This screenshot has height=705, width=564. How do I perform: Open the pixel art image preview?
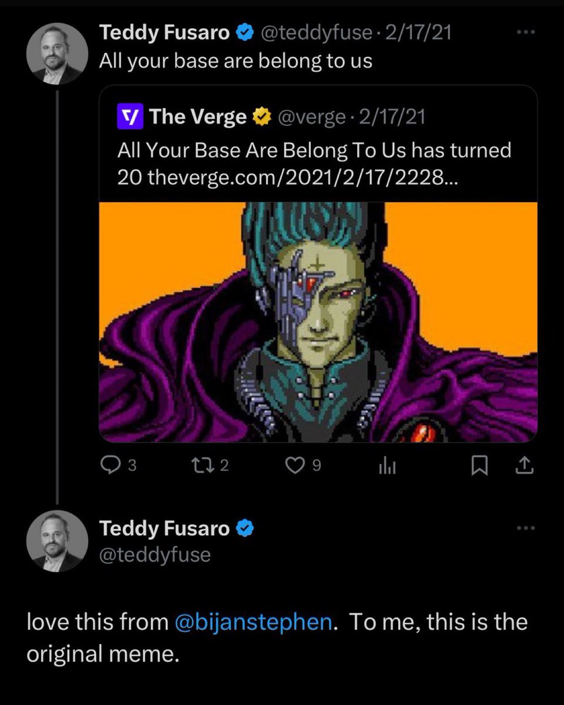tap(318, 321)
